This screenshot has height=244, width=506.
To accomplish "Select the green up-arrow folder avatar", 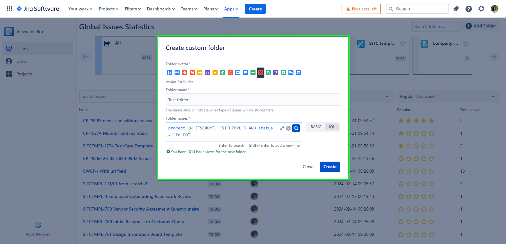I will click(223, 73).
